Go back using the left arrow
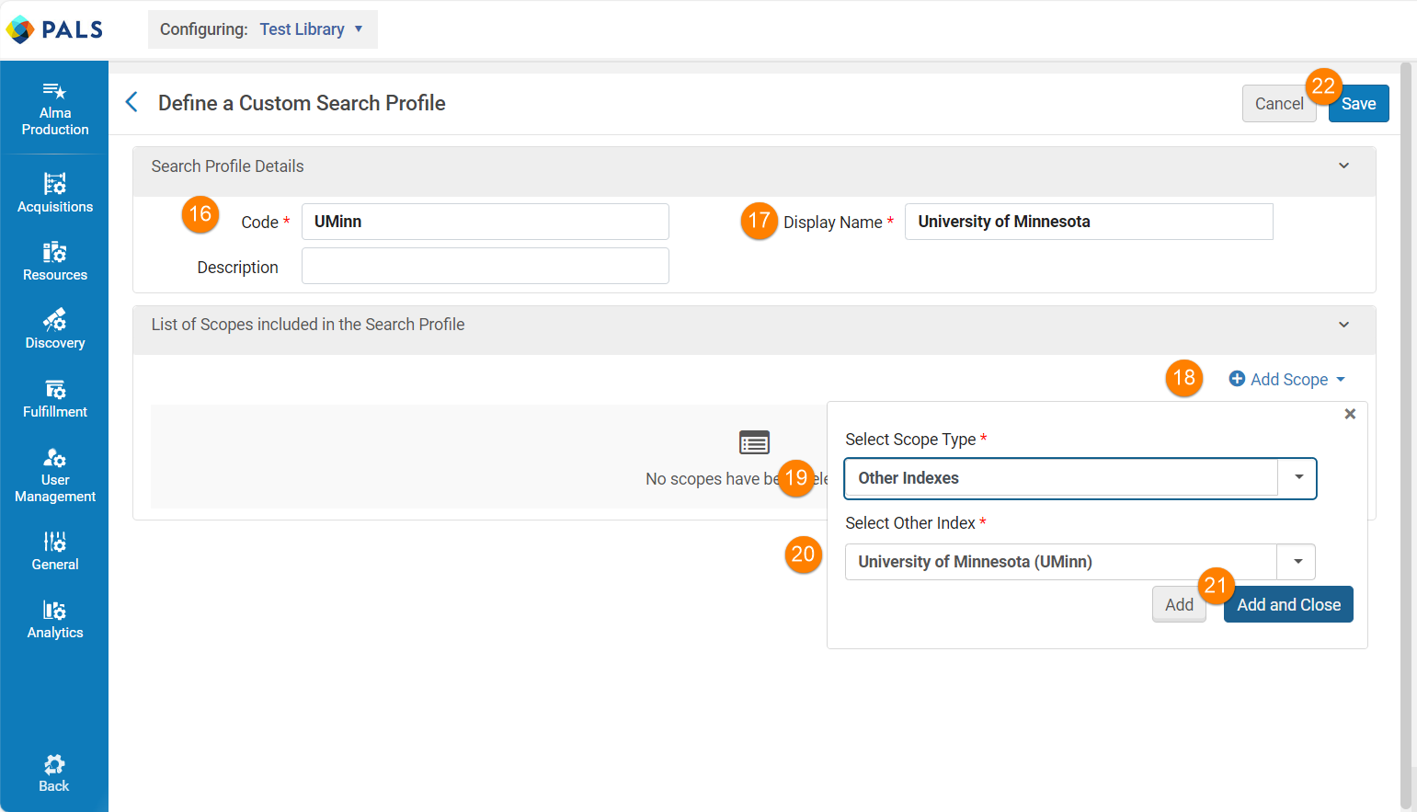Screen dimensions: 1417x812 (x=131, y=102)
